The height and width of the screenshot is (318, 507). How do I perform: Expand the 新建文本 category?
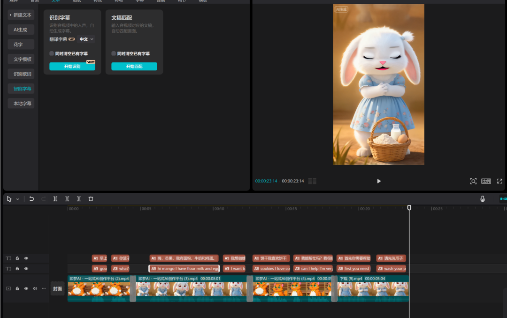(21, 15)
